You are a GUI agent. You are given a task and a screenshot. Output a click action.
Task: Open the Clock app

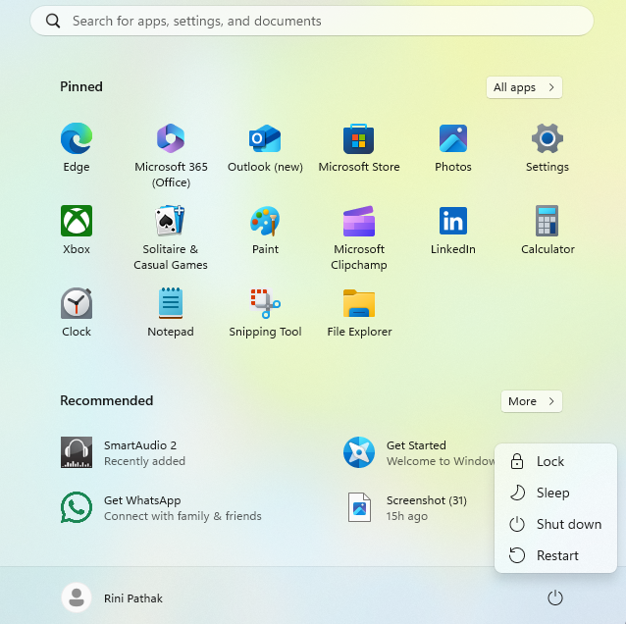[x=77, y=303]
